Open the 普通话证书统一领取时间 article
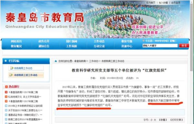 [x=25, y=115]
